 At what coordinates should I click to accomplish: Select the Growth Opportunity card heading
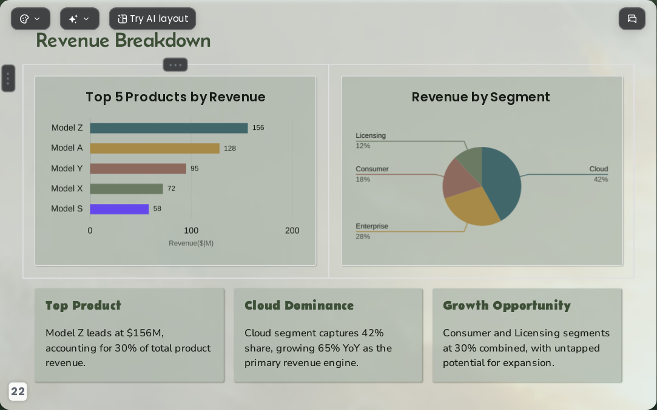tap(507, 305)
